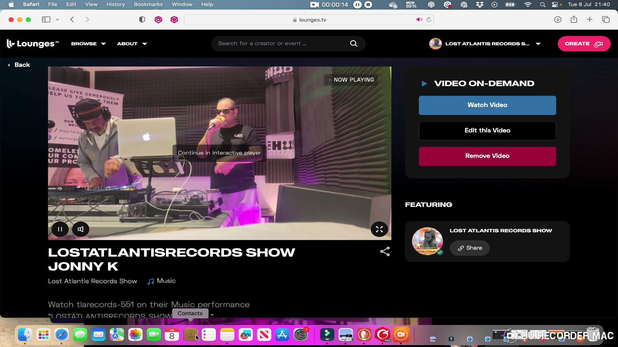This screenshot has width=618, height=347.
Task: Open the Window menu
Action: 182,4
